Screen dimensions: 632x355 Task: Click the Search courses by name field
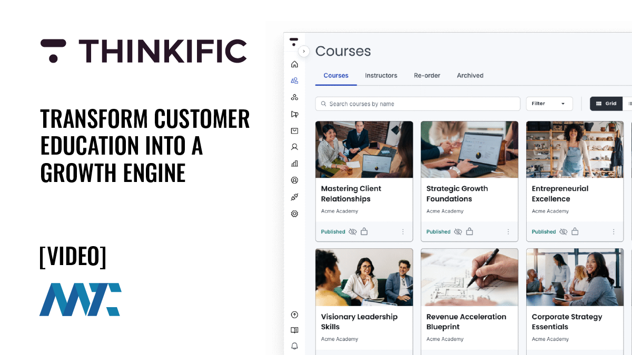click(x=418, y=104)
